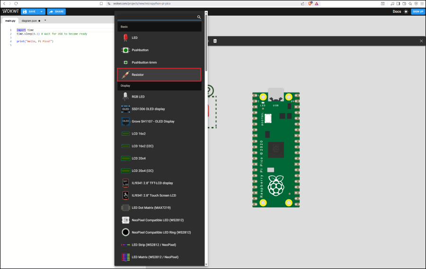Screen dimensions: 426x269
Task: Toggle light/dark theme sun icon
Action: pyautogui.click(x=406, y=11)
